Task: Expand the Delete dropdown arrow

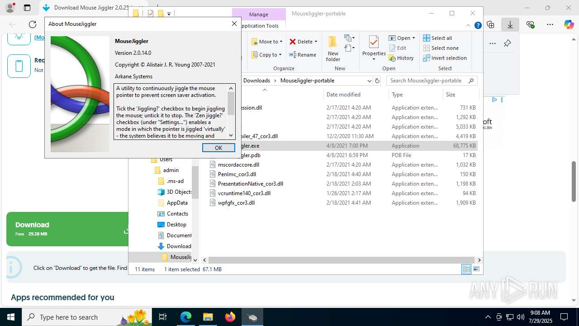Action: pos(316,42)
